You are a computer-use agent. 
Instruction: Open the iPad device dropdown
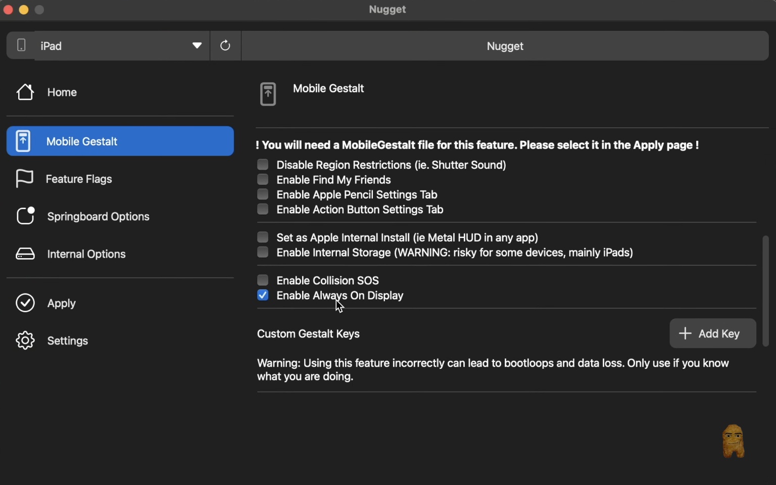pyautogui.click(x=122, y=45)
